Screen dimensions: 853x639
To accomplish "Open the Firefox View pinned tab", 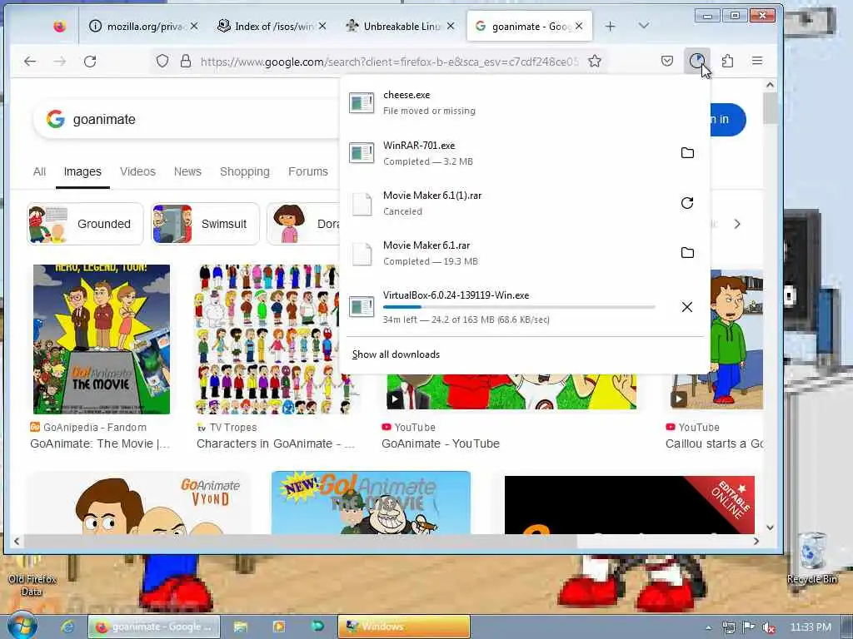I will 59,26.
